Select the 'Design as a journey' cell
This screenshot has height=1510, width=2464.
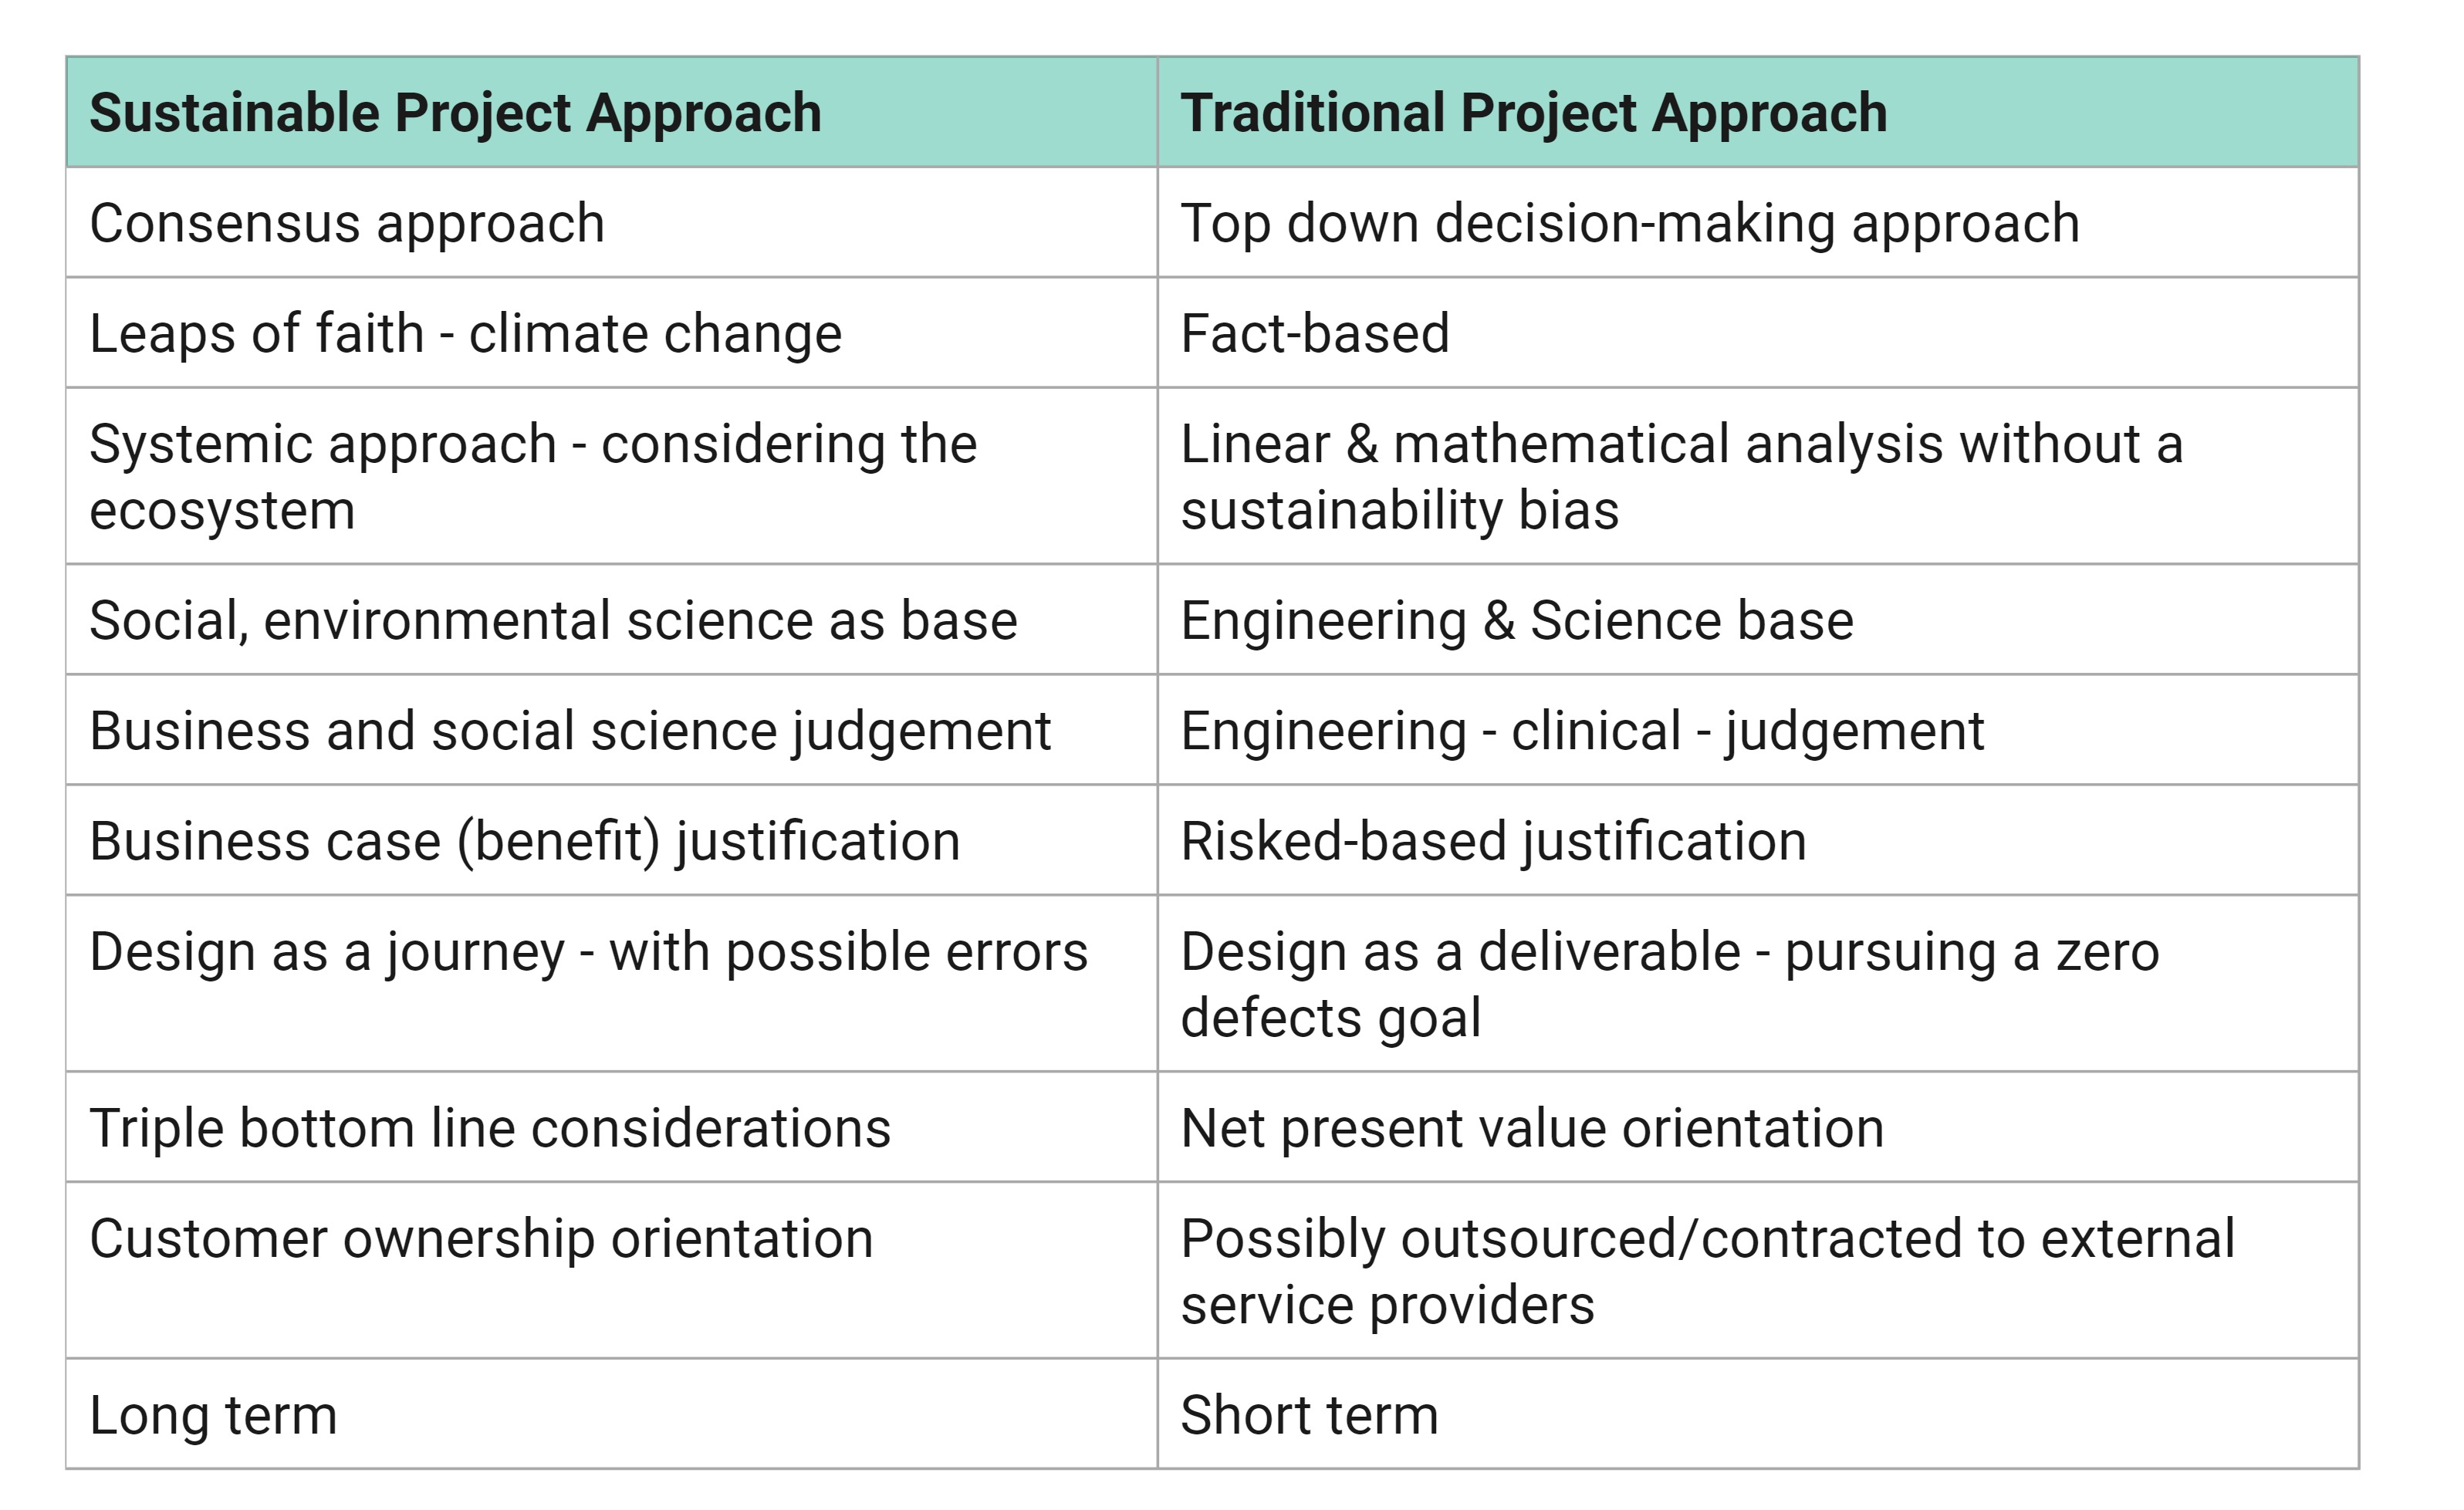[x=588, y=952]
